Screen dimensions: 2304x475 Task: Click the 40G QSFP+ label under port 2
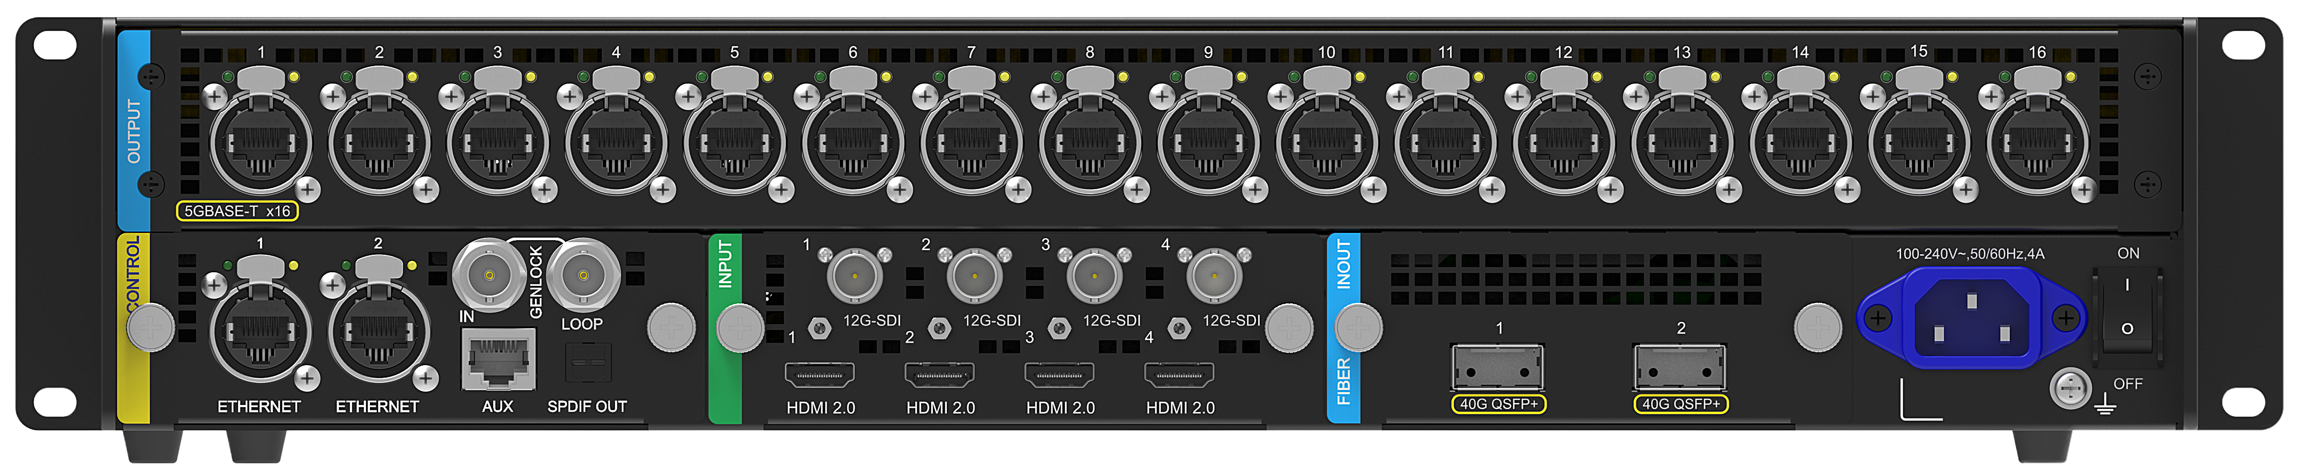pos(1680,405)
